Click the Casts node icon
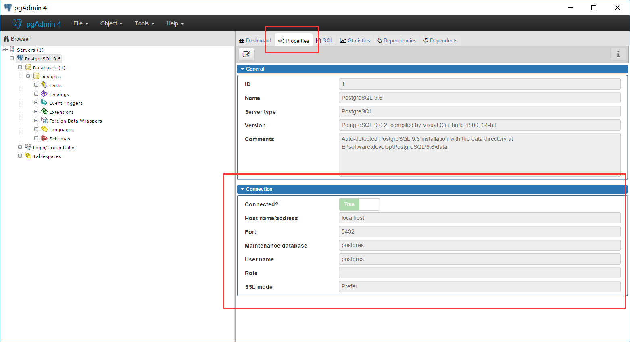This screenshot has width=630, height=342. click(x=44, y=85)
